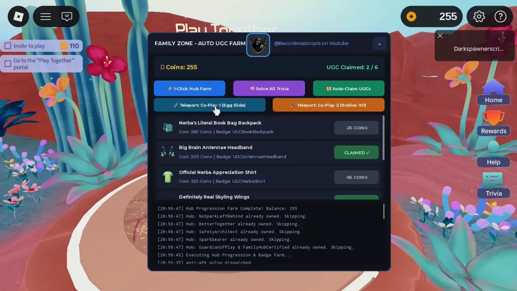Click the Help label button
The width and height of the screenshot is (517, 291).
(494, 162)
